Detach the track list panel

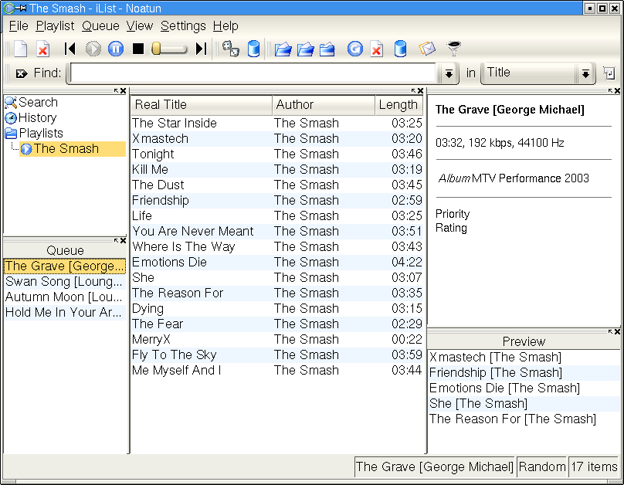[413, 91]
